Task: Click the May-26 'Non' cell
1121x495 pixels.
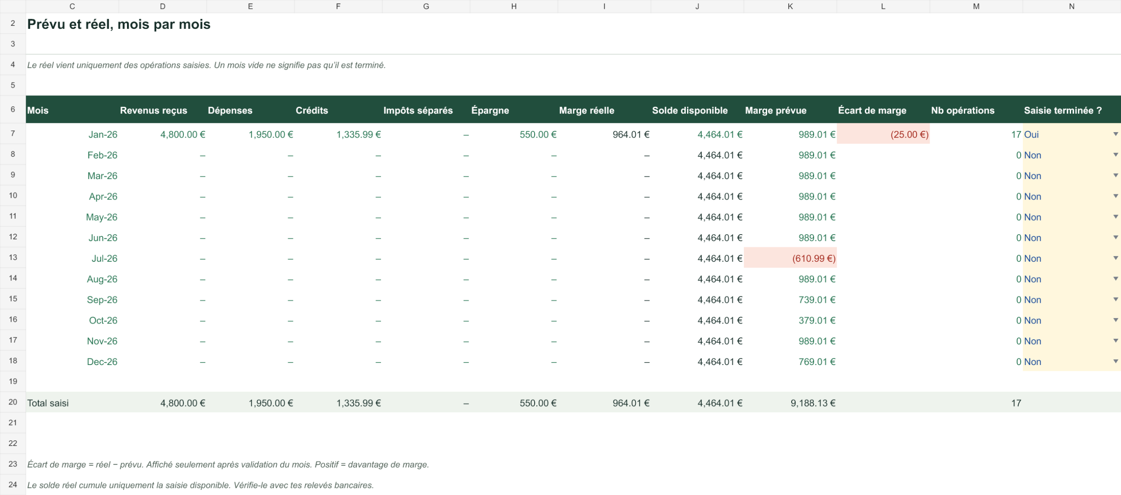Action: click(x=1072, y=217)
